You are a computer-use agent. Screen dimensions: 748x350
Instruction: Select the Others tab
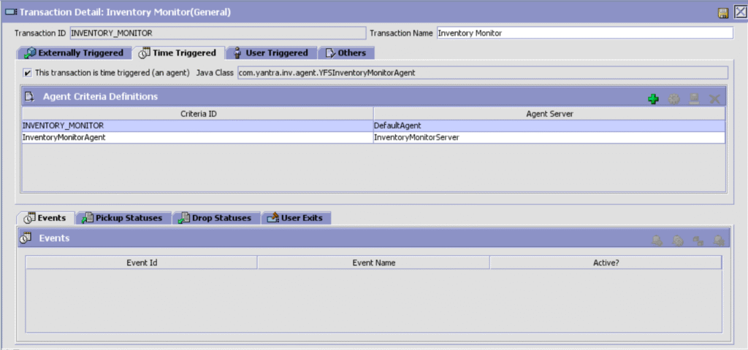coord(346,53)
